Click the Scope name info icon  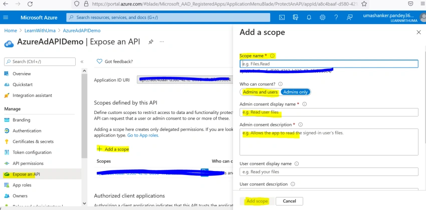pyautogui.click(x=272, y=56)
